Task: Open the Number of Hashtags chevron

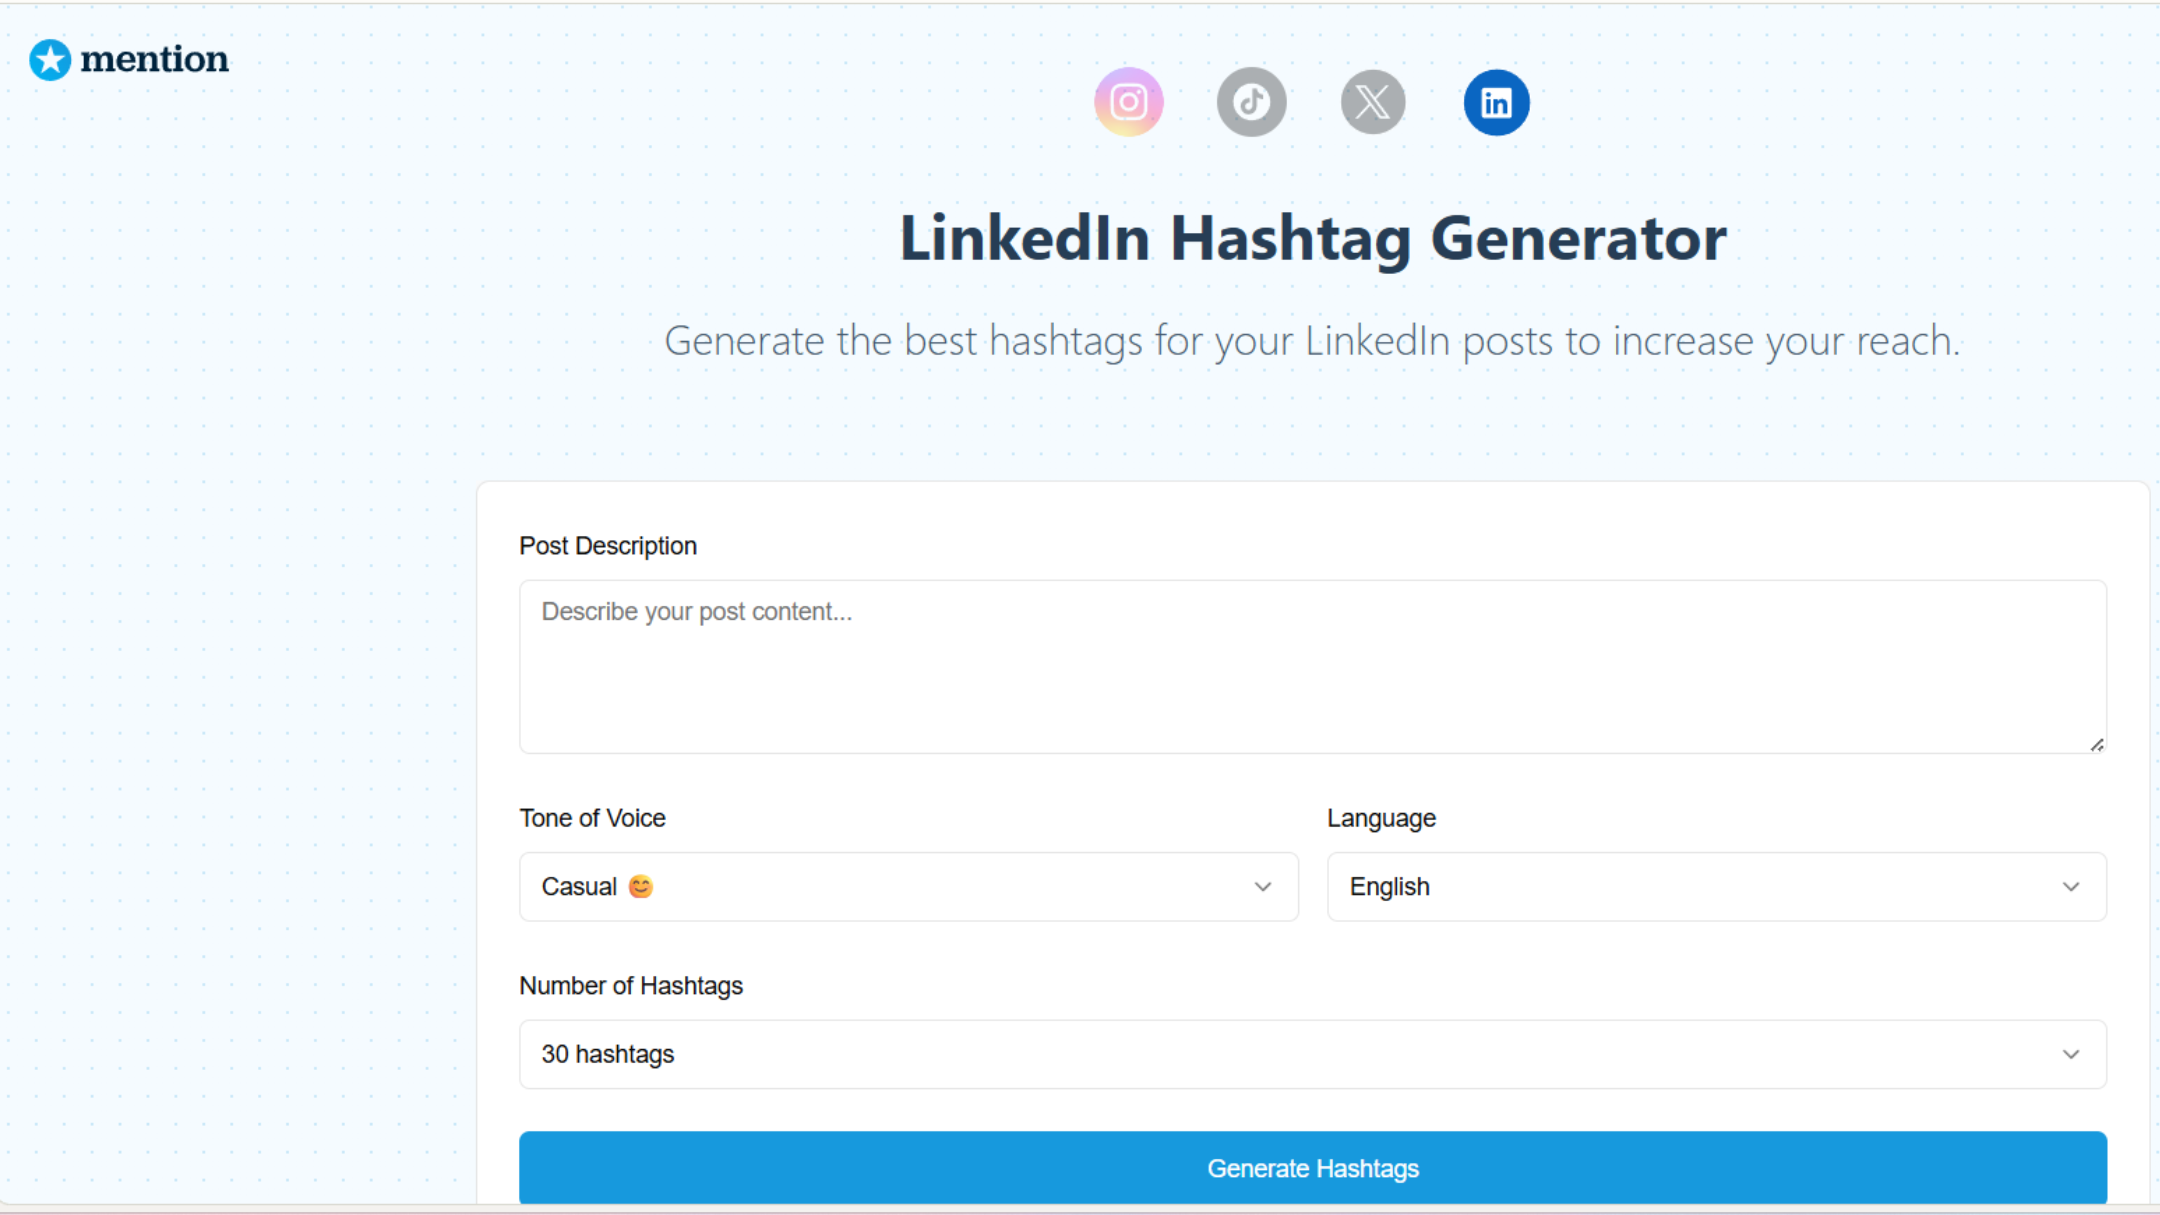Action: tap(2070, 1054)
